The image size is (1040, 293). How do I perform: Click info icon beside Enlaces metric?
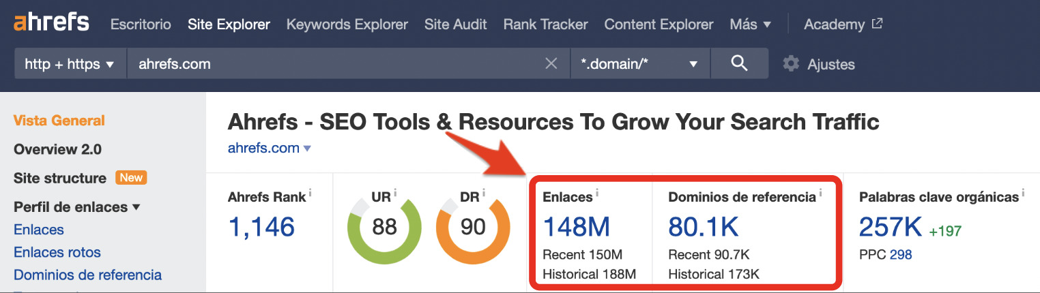point(598,194)
